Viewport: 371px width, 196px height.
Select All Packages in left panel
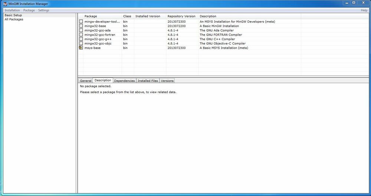pos(14,19)
